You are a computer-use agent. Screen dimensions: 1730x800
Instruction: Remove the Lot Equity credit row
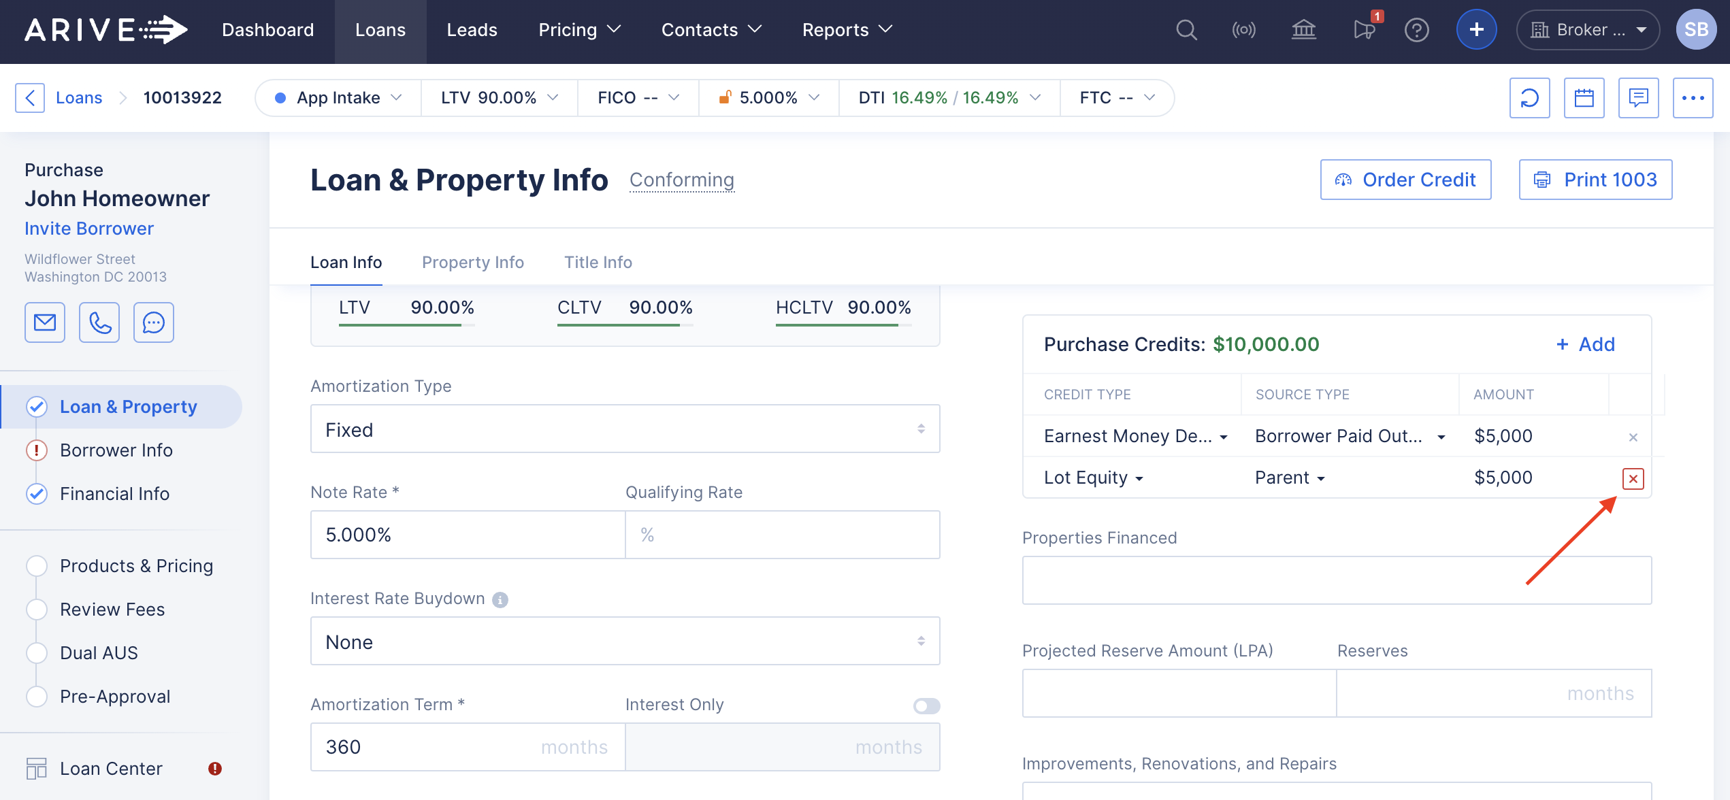(x=1633, y=479)
